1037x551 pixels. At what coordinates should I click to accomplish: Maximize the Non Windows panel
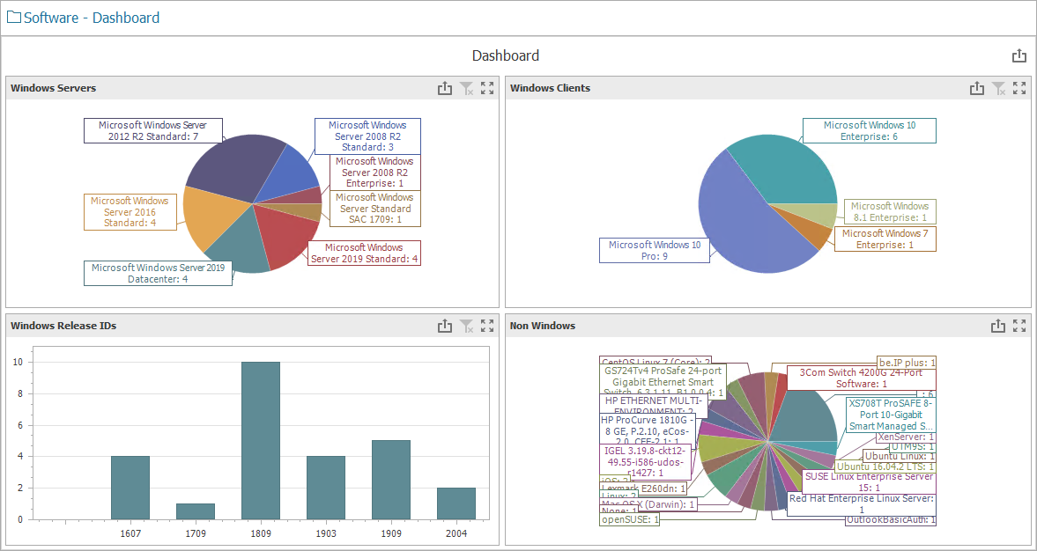tap(1019, 325)
